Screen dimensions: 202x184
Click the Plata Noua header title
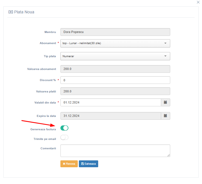[24, 12]
